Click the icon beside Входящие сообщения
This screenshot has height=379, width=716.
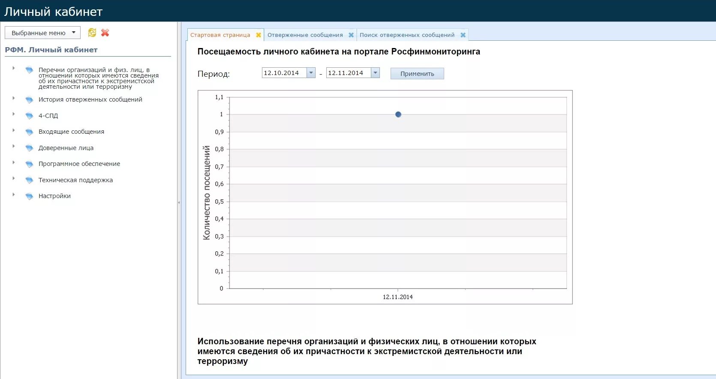click(x=29, y=132)
